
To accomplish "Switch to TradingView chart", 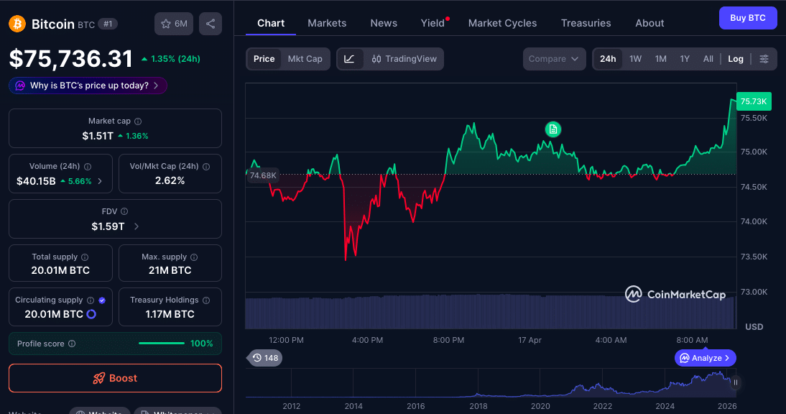I will pos(404,59).
